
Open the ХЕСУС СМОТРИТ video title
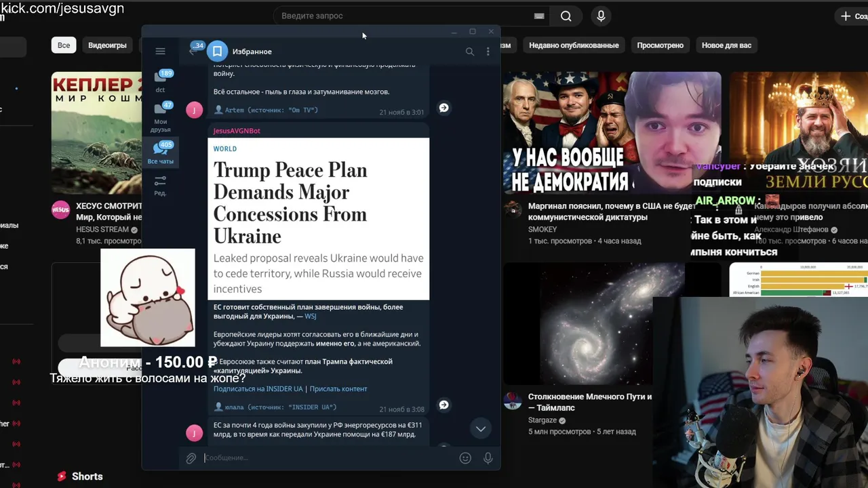pos(109,211)
